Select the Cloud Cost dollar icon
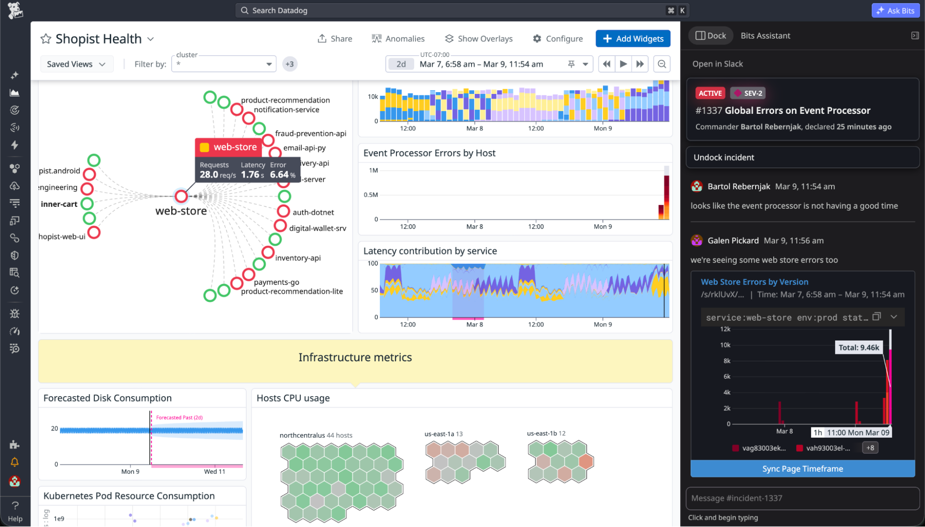The height and width of the screenshot is (527, 925). click(x=15, y=186)
